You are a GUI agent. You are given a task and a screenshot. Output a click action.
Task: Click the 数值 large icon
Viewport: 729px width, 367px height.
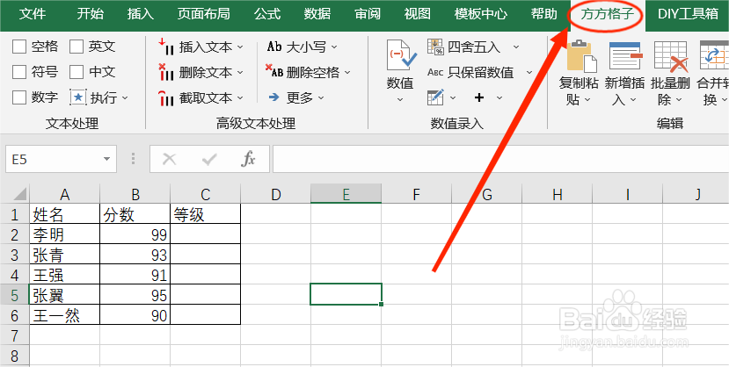(x=400, y=55)
